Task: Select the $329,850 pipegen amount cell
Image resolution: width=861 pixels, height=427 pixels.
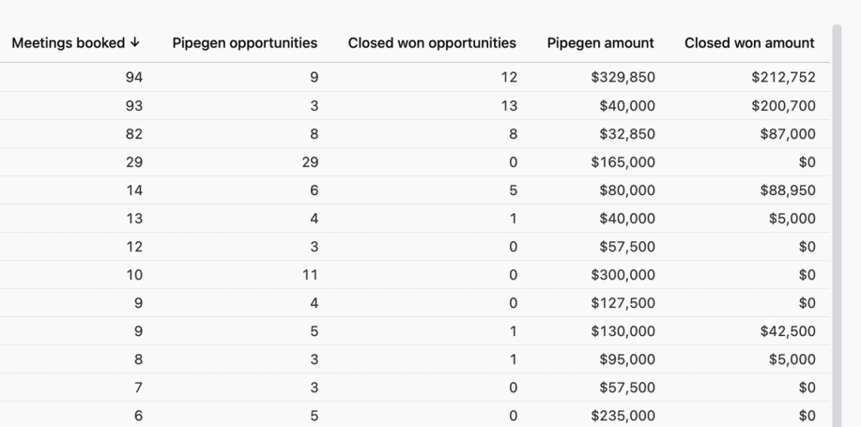Action: point(623,77)
